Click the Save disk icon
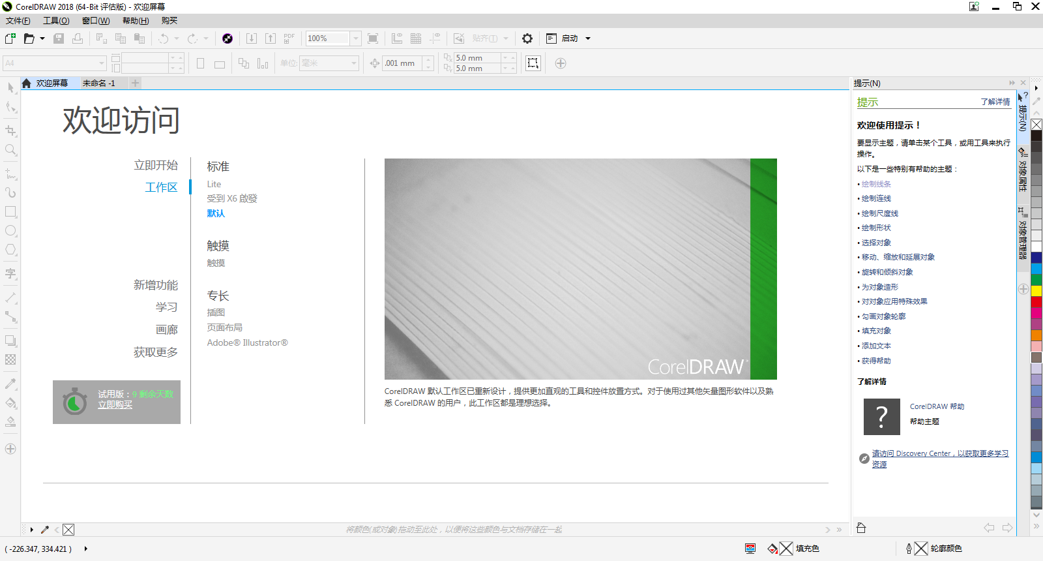 59,38
